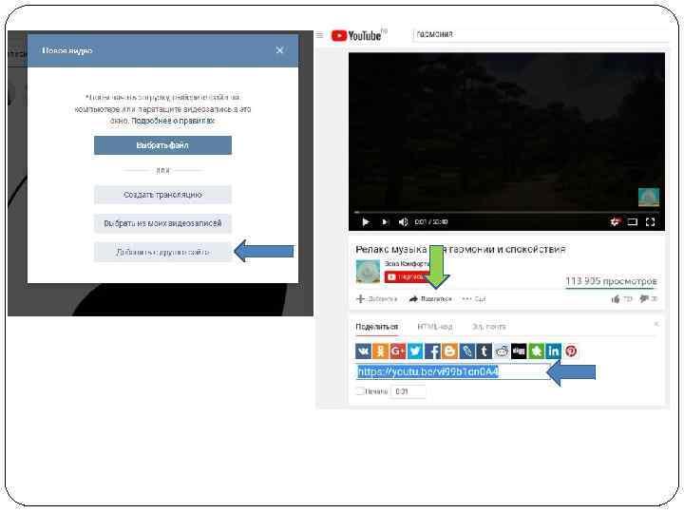Share to LiveJournal pencil icon

[x=466, y=351]
